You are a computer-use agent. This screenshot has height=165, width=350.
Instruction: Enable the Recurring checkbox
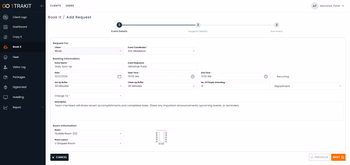pyautogui.click(x=274, y=76)
